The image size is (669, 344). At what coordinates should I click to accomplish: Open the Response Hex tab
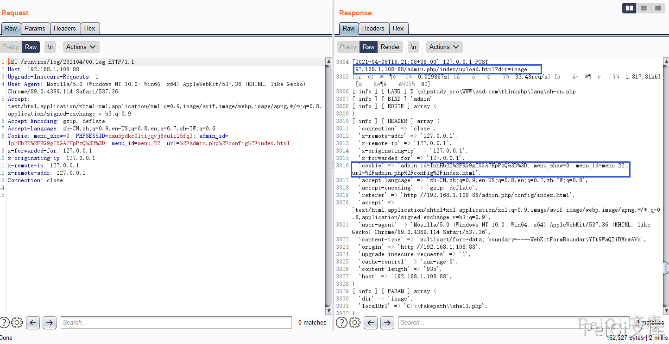pos(398,28)
